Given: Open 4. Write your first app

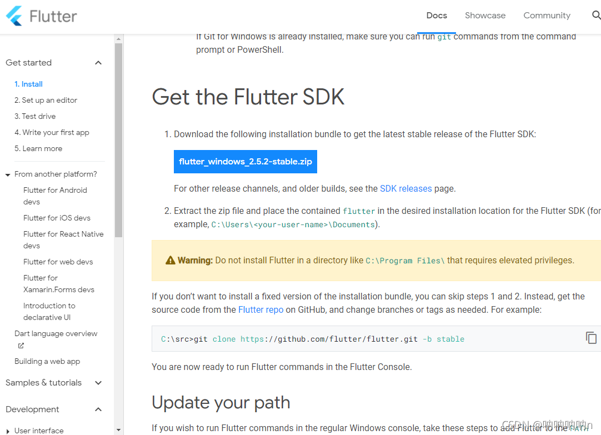Looking at the screenshot, I should [52, 132].
